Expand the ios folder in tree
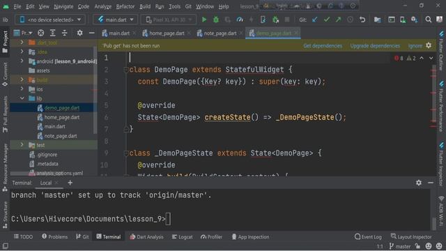 (x=22, y=89)
